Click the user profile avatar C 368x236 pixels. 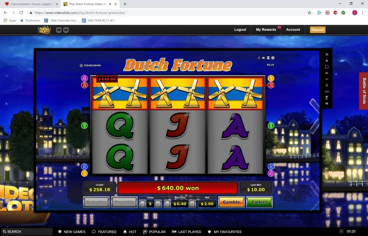[x=355, y=13]
